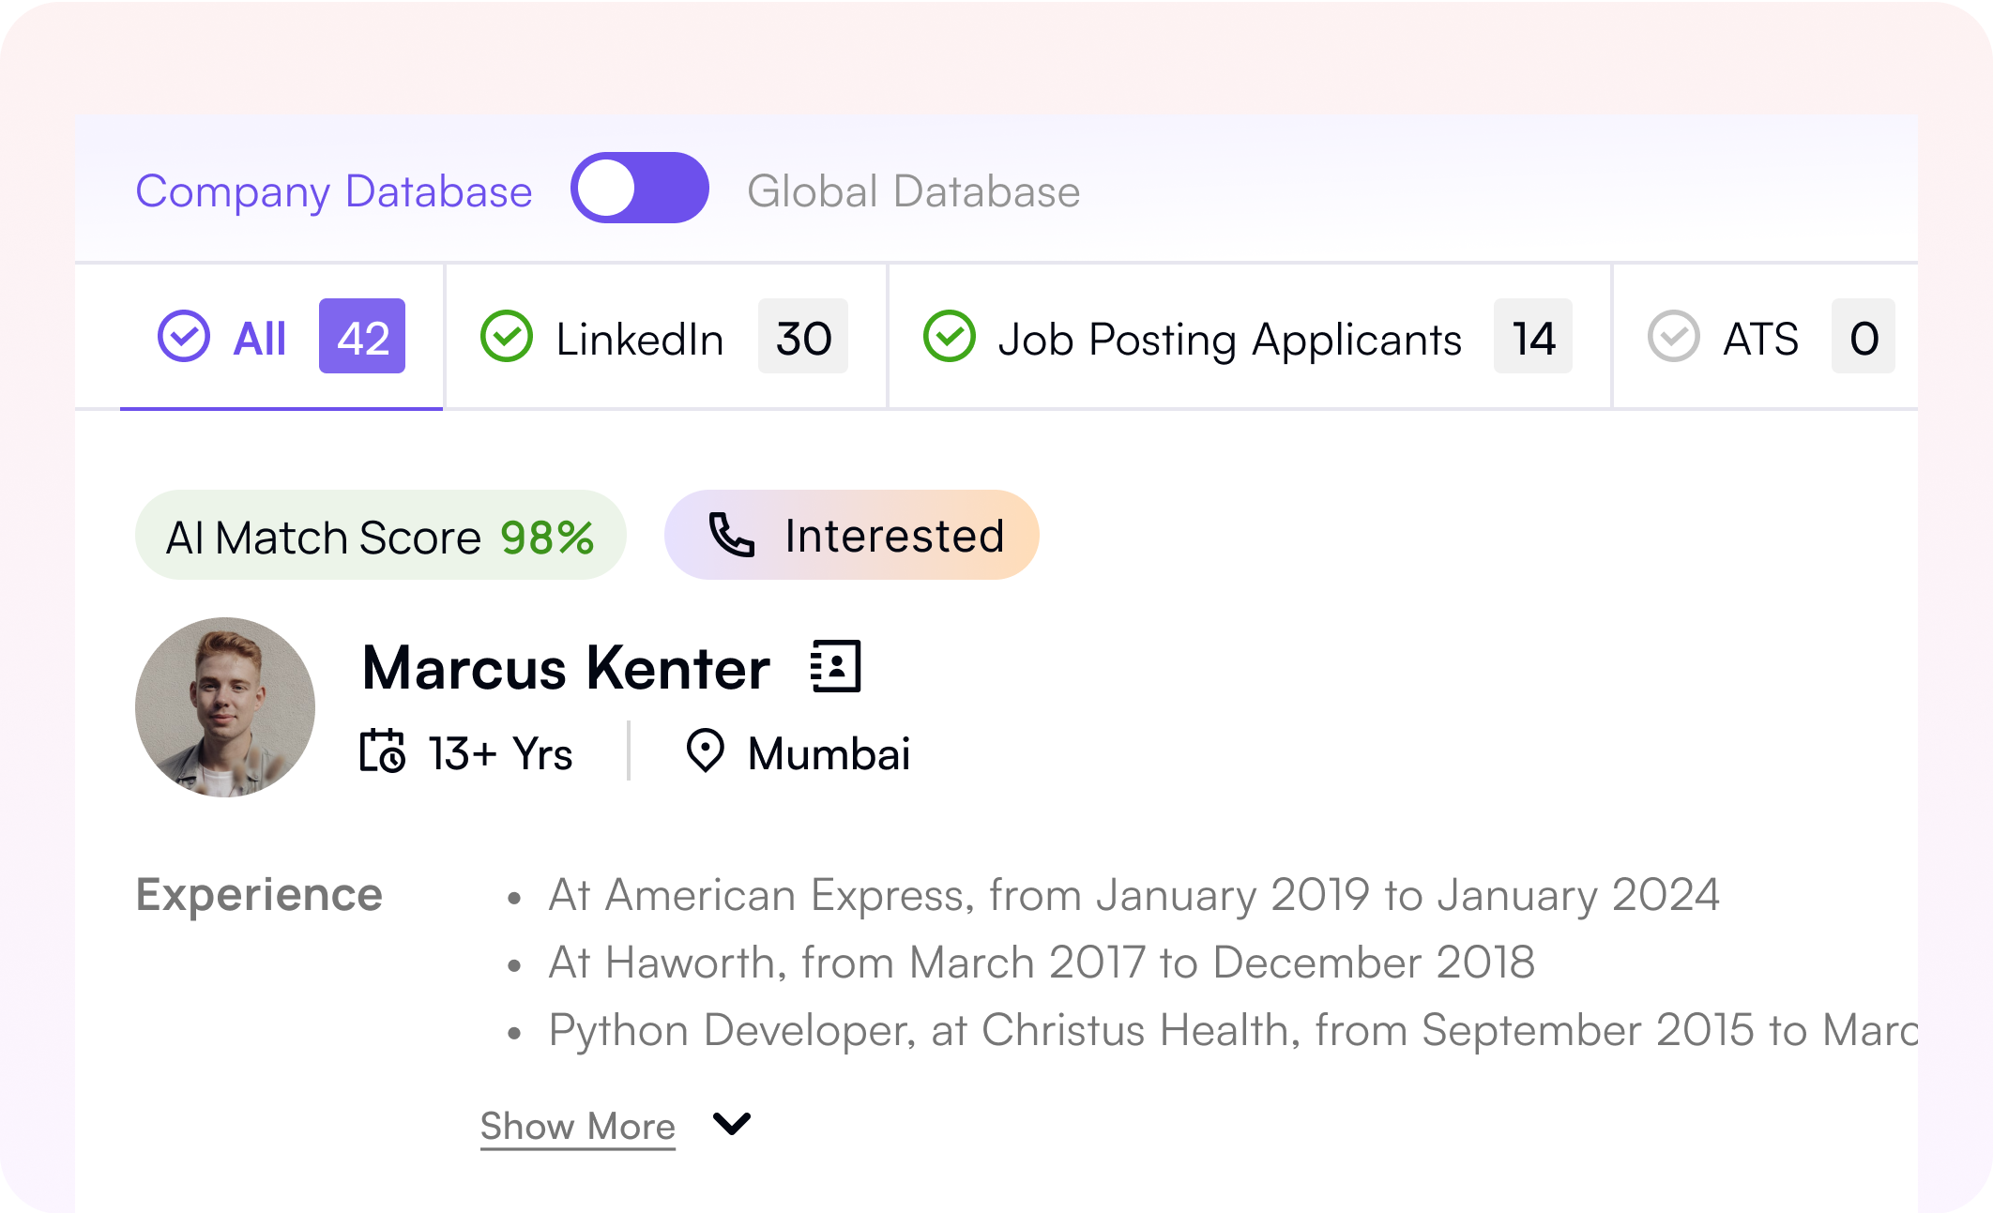Click the Company Database label
The height and width of the screenshot is (1213, 1993).
click(x=333, y=191)
